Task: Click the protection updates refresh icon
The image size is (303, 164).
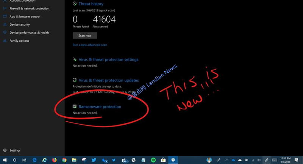Action: (x=75, y=80)
